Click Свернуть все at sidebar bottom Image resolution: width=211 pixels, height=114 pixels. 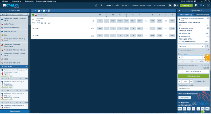point(15,111)
